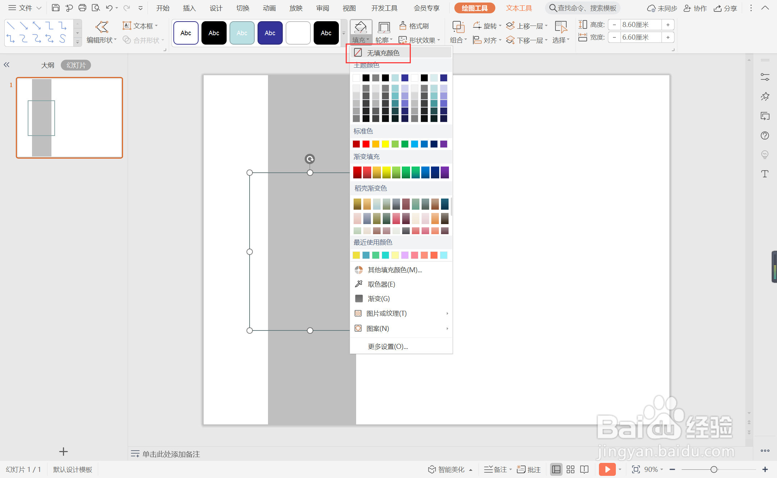The width and height of the screenshot is (777, 478).
Task: Toggle notes pane with 备注 button
Action: [497, 469]
